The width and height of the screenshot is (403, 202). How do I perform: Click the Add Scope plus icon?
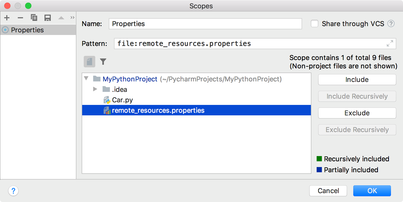click(7, 18)
